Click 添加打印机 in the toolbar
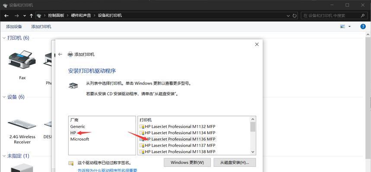 (41, 27)
